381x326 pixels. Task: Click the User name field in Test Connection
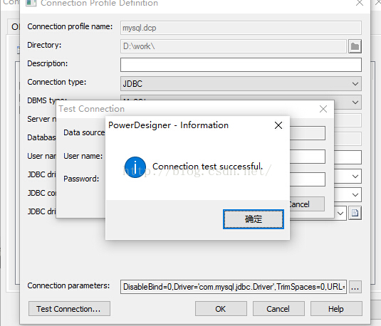click(x=308, y=157)
